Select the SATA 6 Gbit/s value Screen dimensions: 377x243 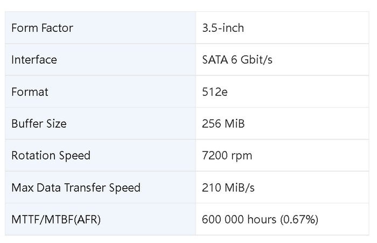[x=237, y=59]
